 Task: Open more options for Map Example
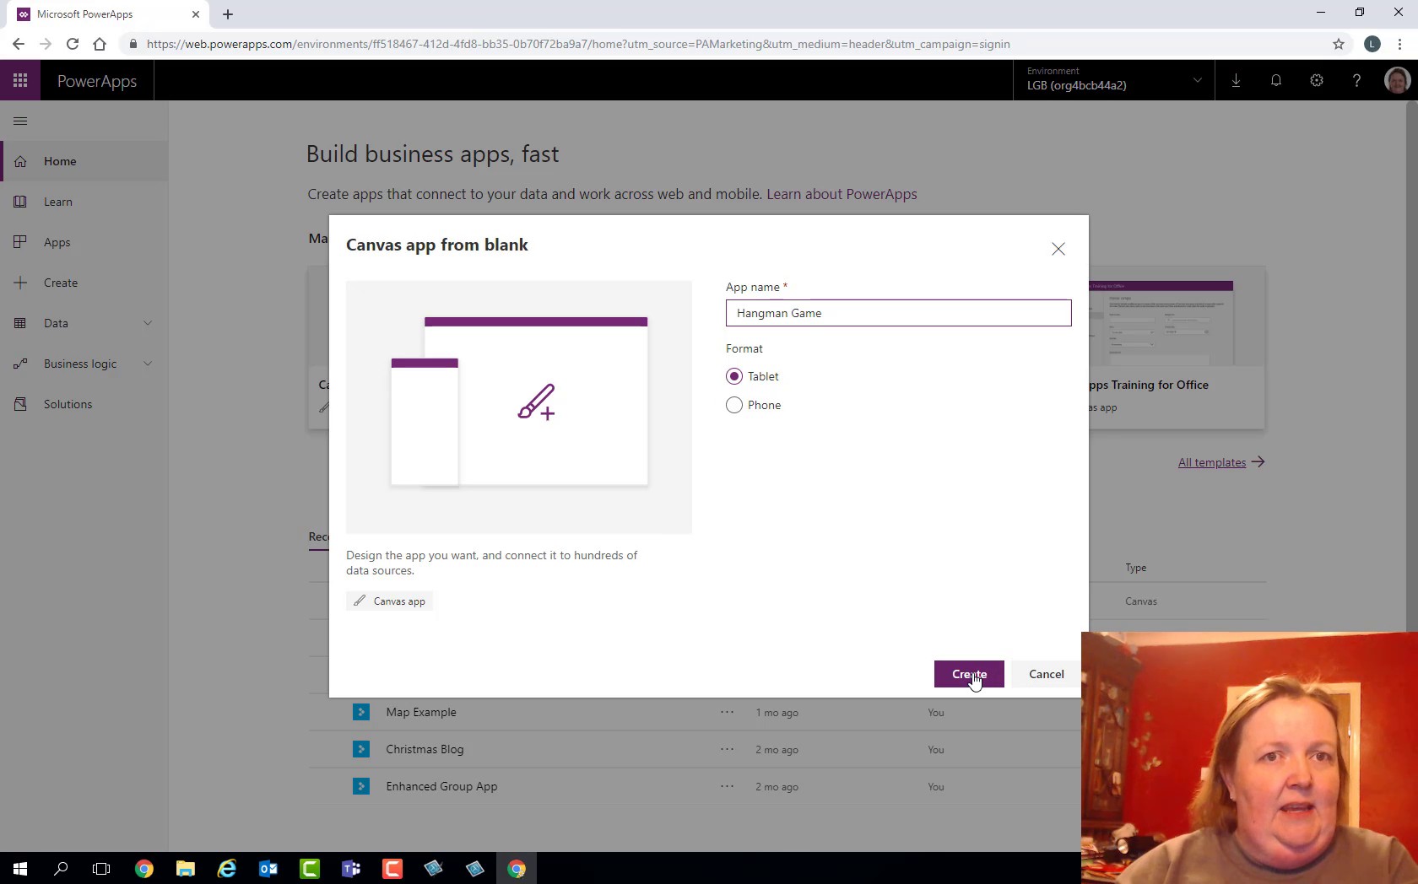coord(728,712)
